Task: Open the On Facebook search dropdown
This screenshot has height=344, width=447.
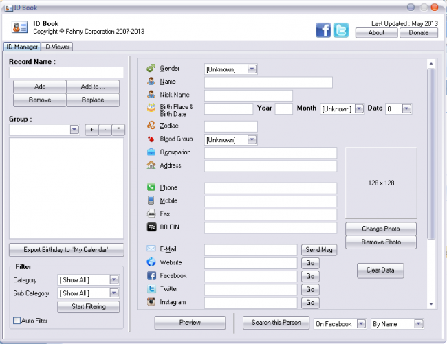Action: pos(361,324)
